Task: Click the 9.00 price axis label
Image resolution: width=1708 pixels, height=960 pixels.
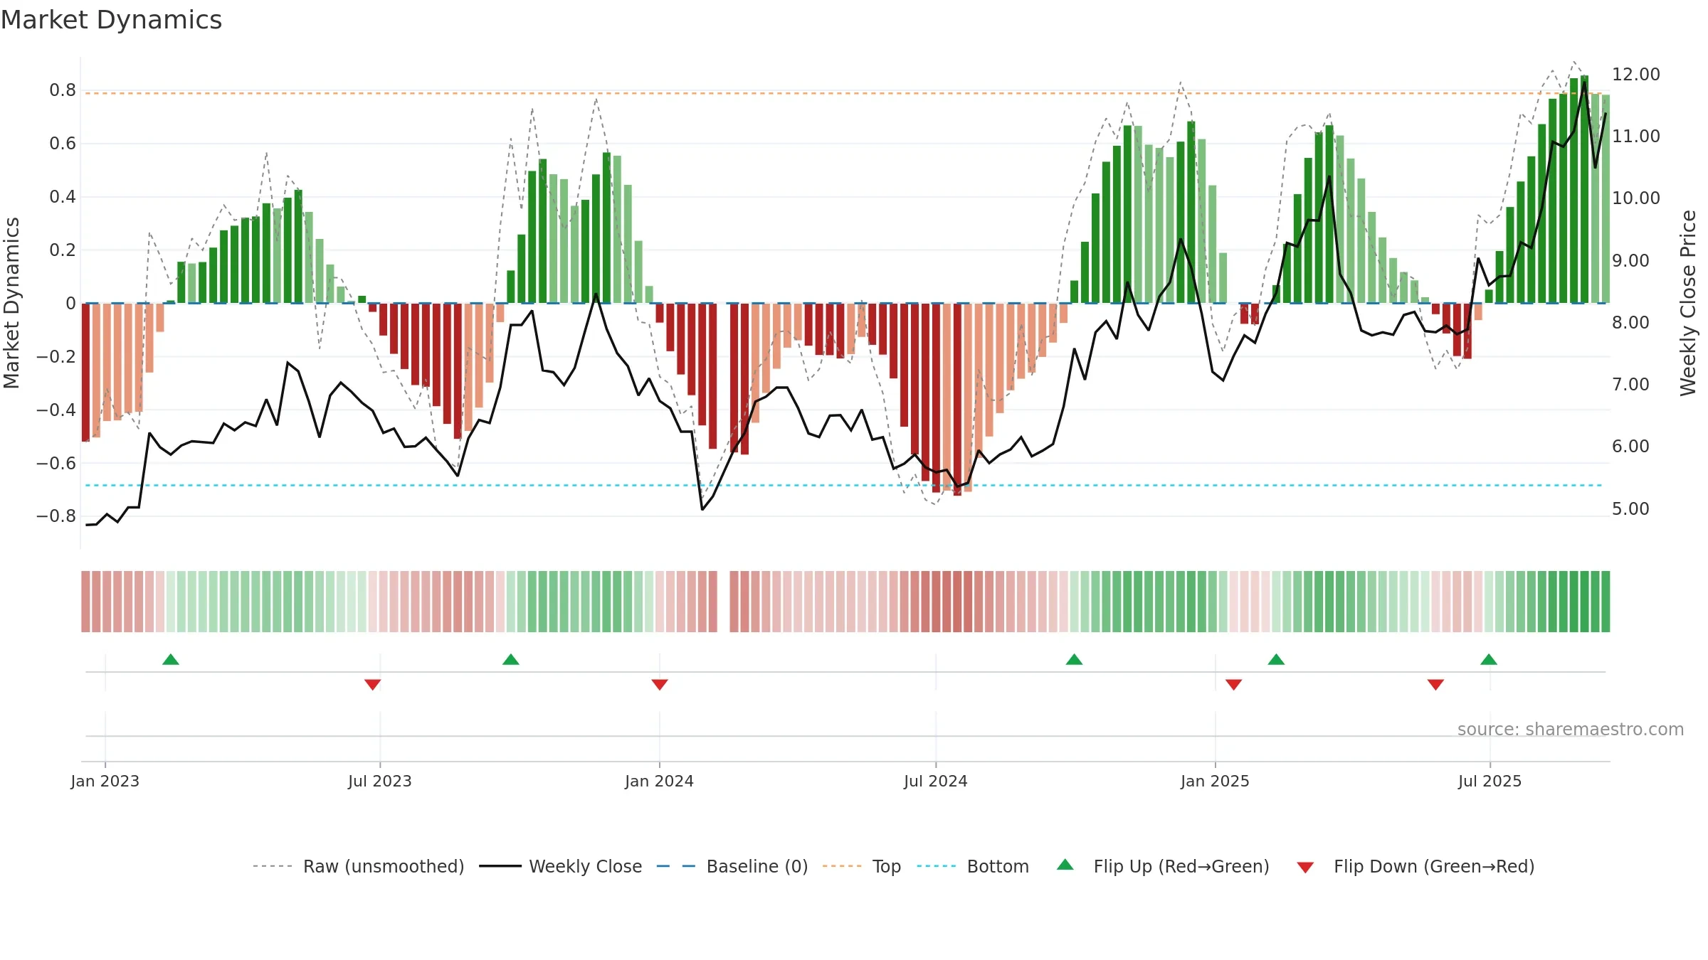Action: coord(1630,261)
